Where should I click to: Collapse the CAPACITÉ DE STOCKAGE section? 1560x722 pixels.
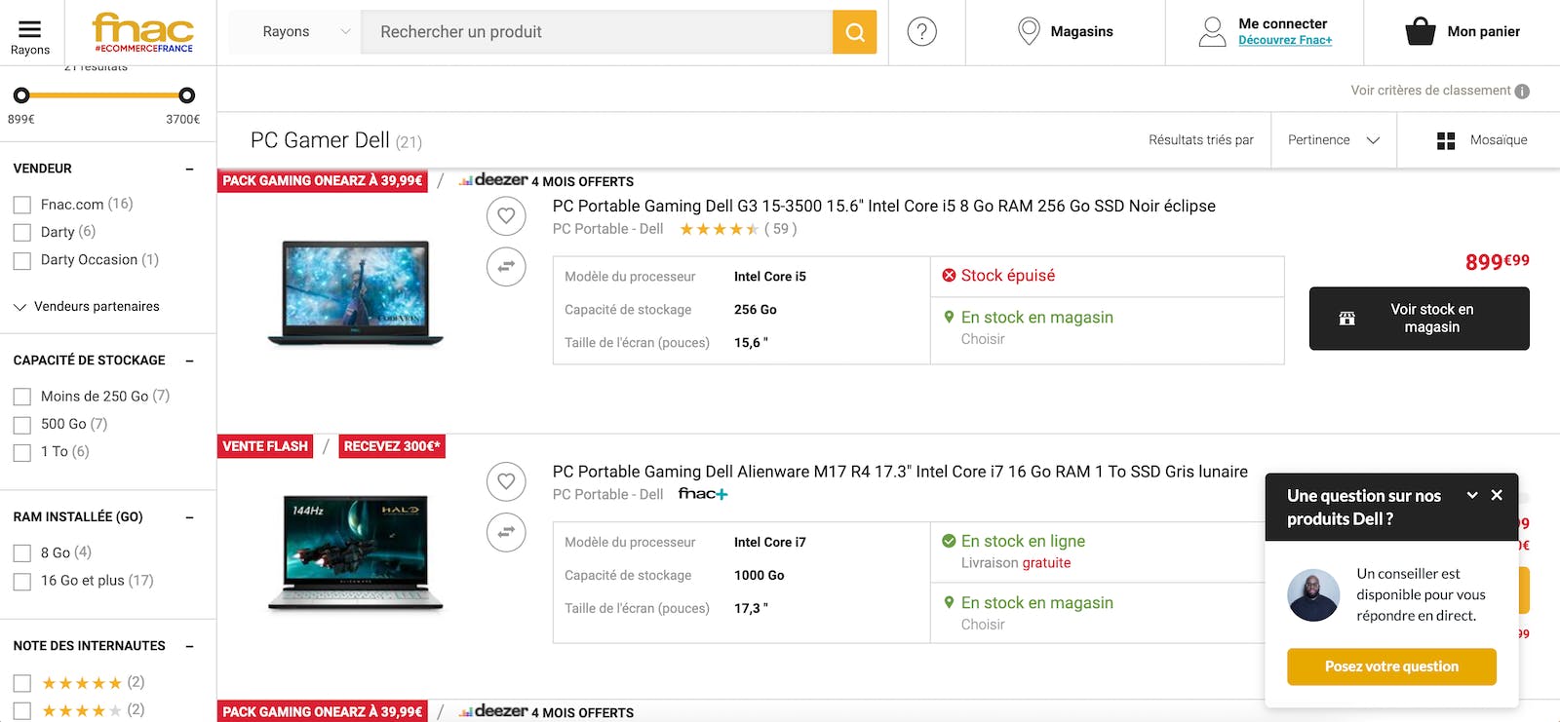coord(189,361)
